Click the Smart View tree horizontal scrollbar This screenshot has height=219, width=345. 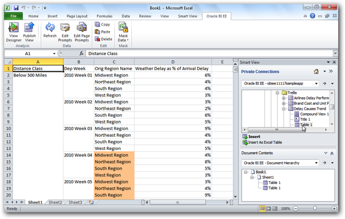(x=277, y=130)
